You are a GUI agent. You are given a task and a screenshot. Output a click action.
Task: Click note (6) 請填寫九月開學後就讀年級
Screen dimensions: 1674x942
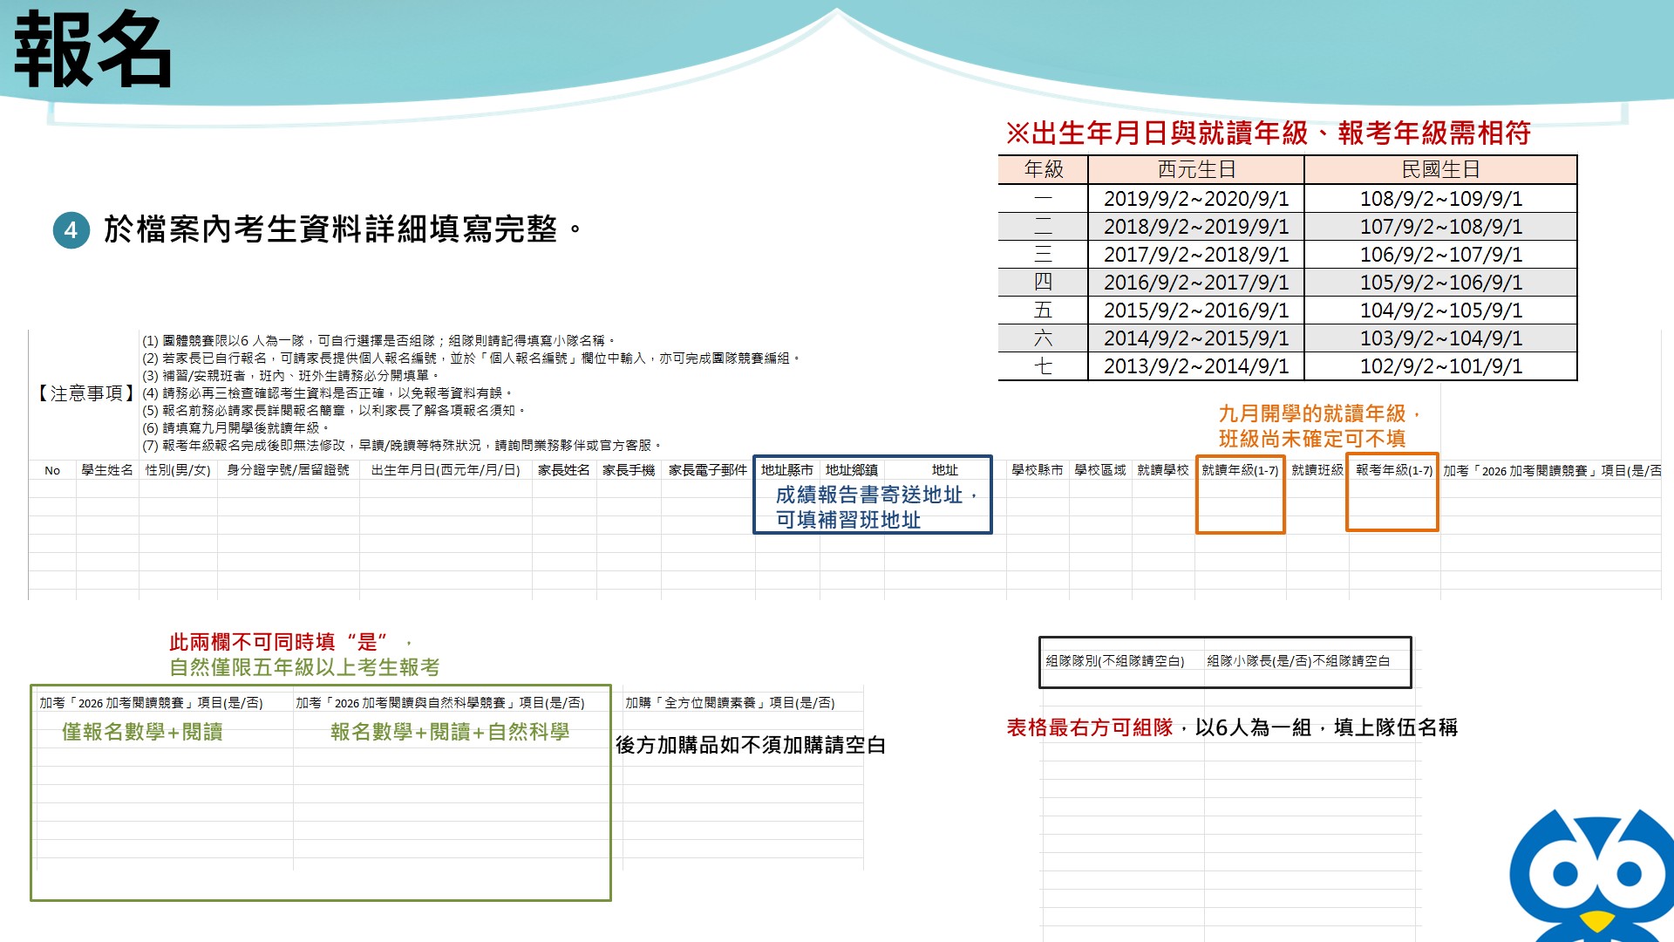(235, 427)
